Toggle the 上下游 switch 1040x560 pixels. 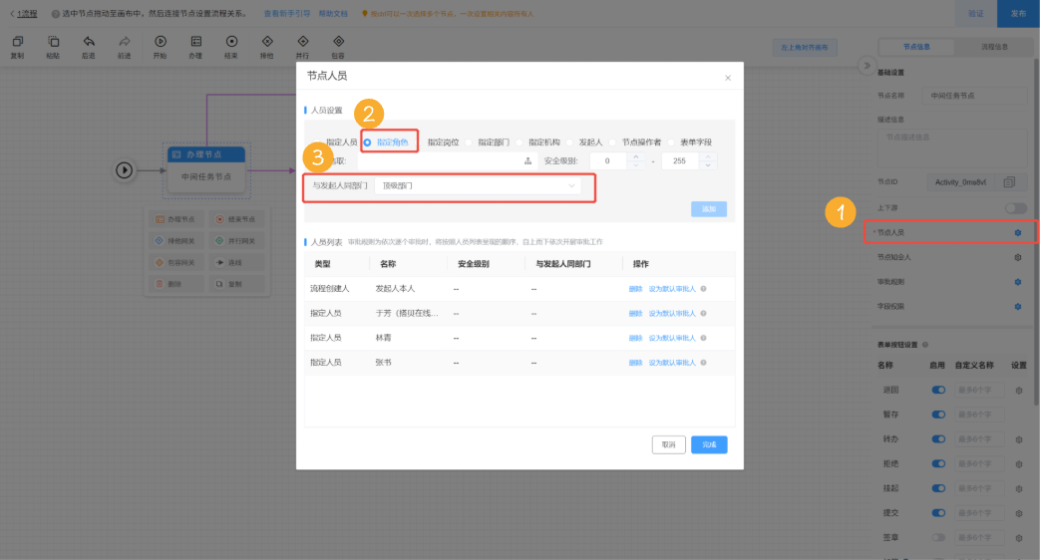[1015, 208]
